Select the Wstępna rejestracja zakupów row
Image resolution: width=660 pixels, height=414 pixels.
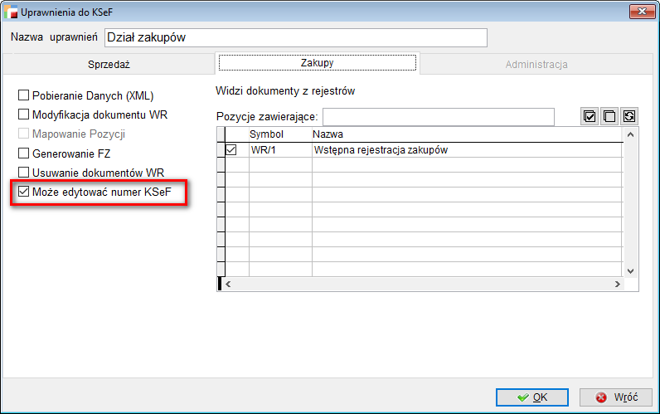(x=381, y=150)
